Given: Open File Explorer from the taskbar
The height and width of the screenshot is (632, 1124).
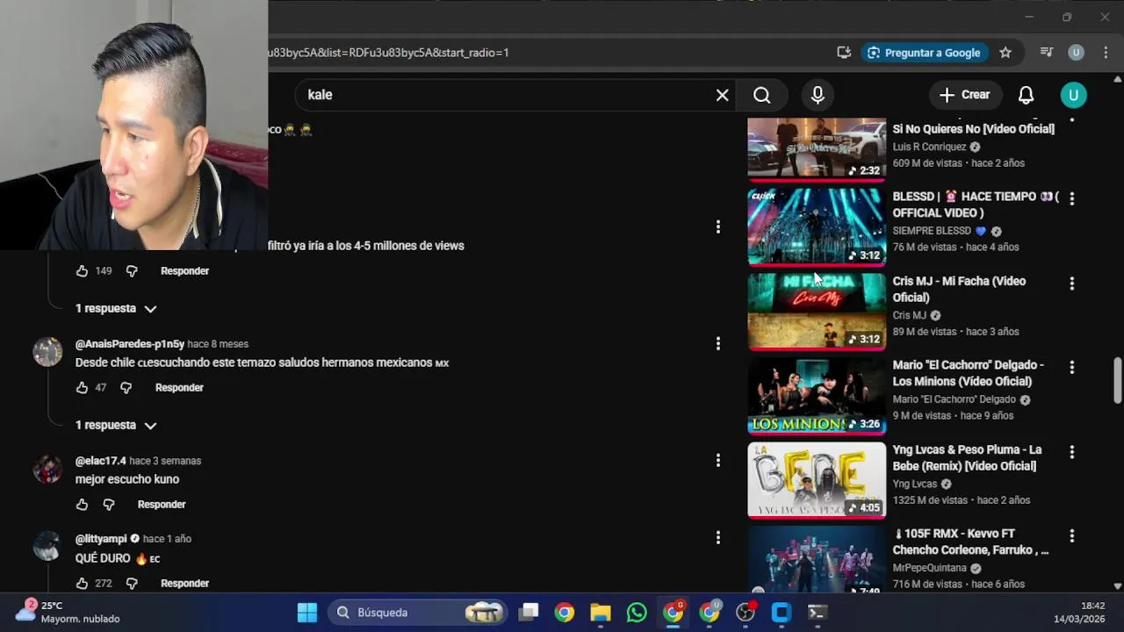Looking at the screenshot, I should pyautogui.click(x=601, y=613).
